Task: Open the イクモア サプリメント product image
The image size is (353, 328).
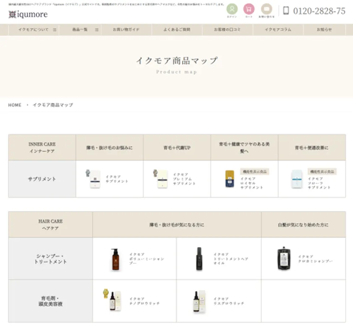Action: tap(94, 179)
